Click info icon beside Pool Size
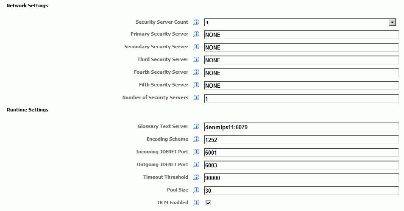Viewport: 404px width, 211px height. (x=196, y=190)
